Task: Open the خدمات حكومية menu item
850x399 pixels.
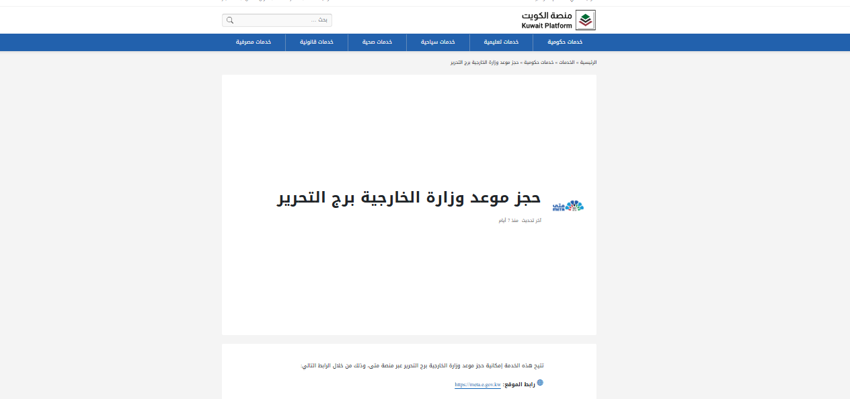Action: (564, 42)
